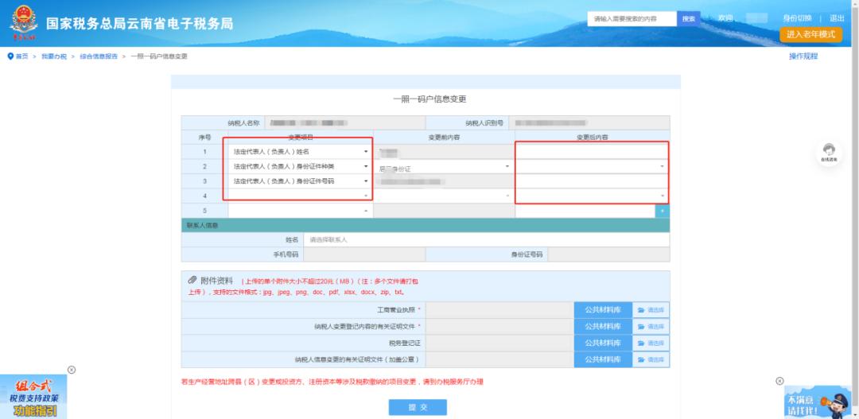This screenshot has height=419, width=859.
Task: Close the 组合式税费支持政策 floating banner
Action: click(72, 370)
